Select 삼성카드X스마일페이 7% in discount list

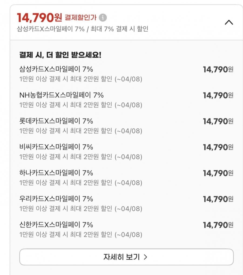(56, 69)
